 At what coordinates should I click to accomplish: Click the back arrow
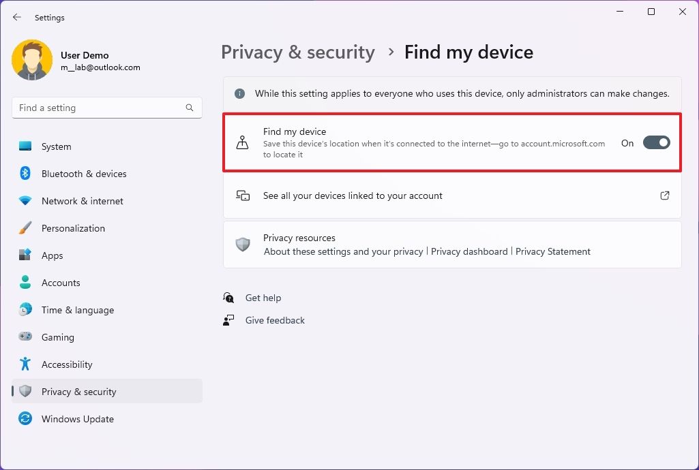click(16, 17)
